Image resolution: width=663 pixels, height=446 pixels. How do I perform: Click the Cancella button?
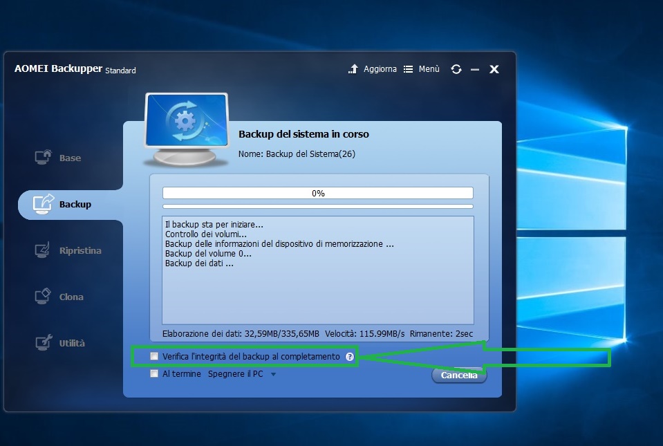[x=459, y=375]
